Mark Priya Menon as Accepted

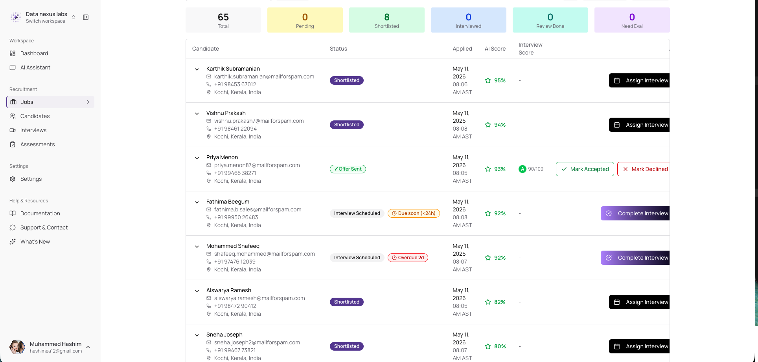585,169
